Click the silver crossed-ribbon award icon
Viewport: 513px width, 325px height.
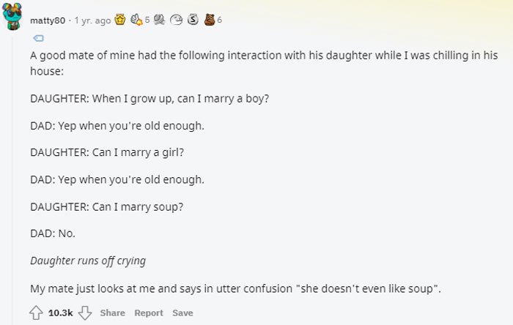click(159, 20)
